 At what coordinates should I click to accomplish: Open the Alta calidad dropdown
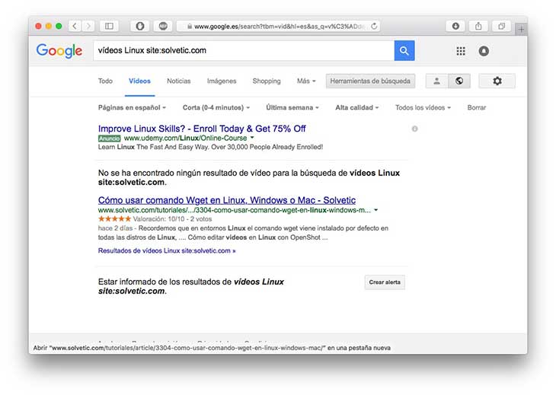[x=356, y=107]
